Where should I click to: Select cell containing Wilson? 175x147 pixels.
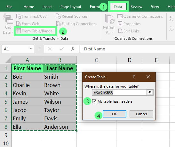pyautogui.click(x=60, y=102)
